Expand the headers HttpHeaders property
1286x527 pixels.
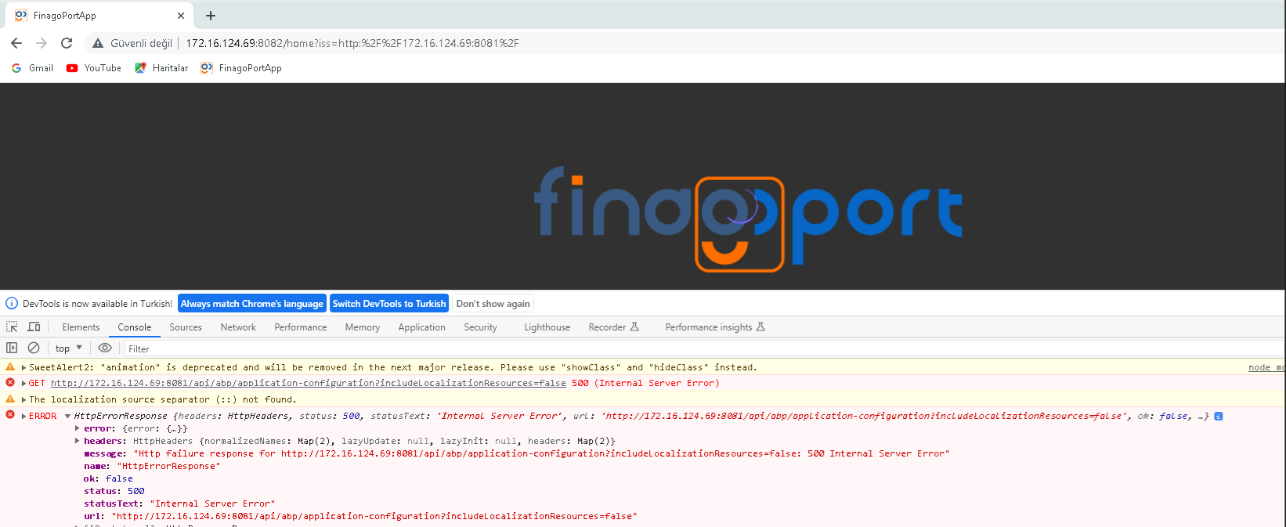coord(77,441)
